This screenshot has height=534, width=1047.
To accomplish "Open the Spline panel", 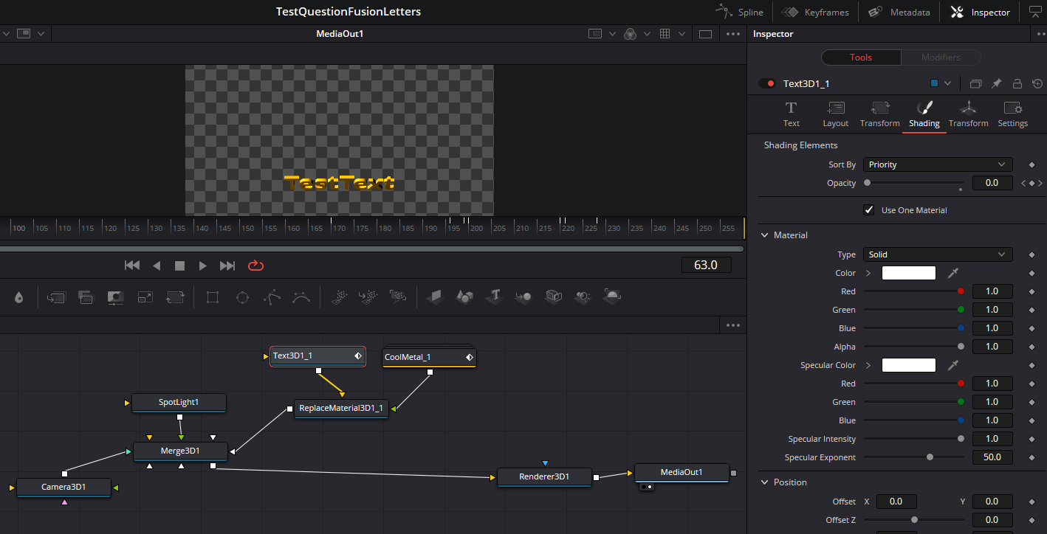I will point(740,12).
